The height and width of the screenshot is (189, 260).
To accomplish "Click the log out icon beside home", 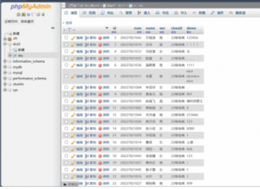I will [24, 14].
